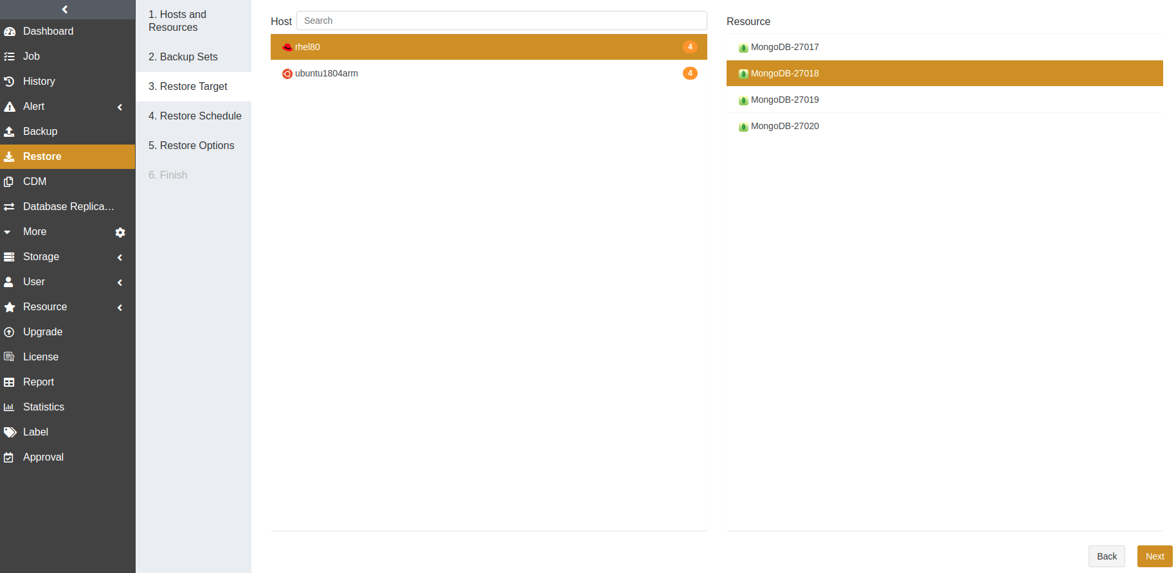The image size is (1176, 573).
Task: Select resource MongoDB-27020
Action: pyautogui.click(x=945, y=126)
